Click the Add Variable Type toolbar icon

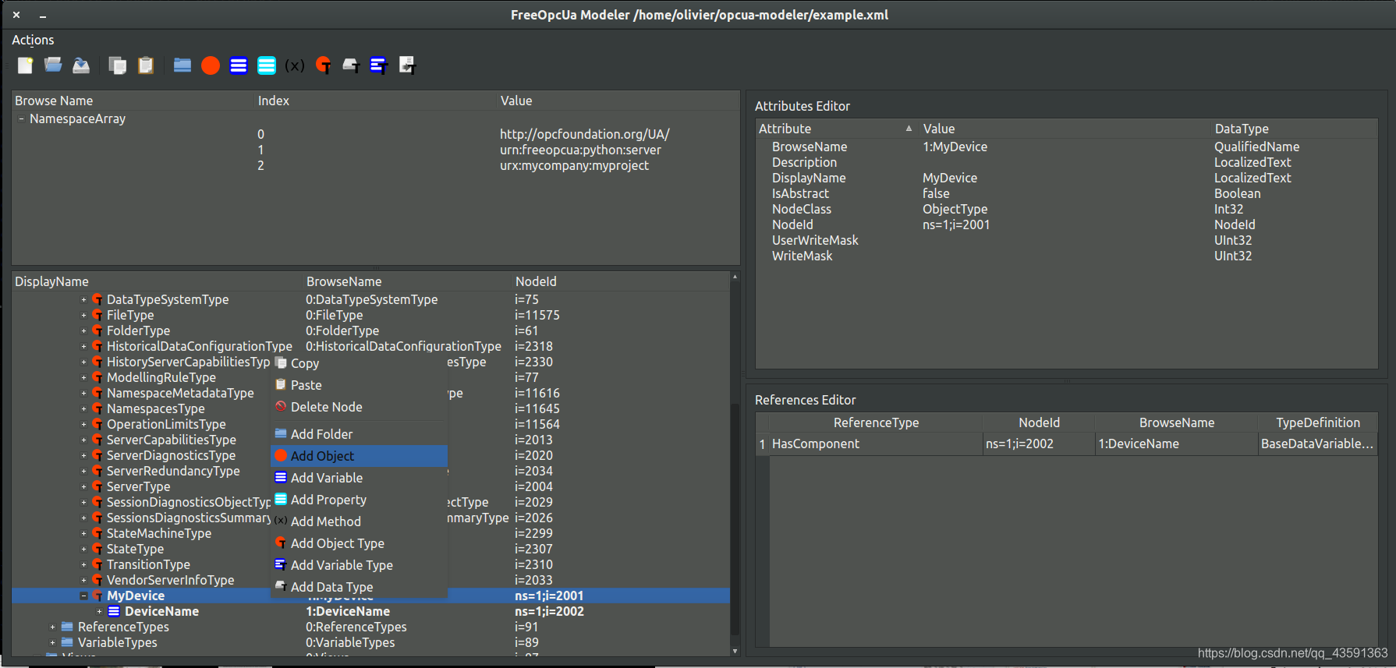[x=379, y=65]
